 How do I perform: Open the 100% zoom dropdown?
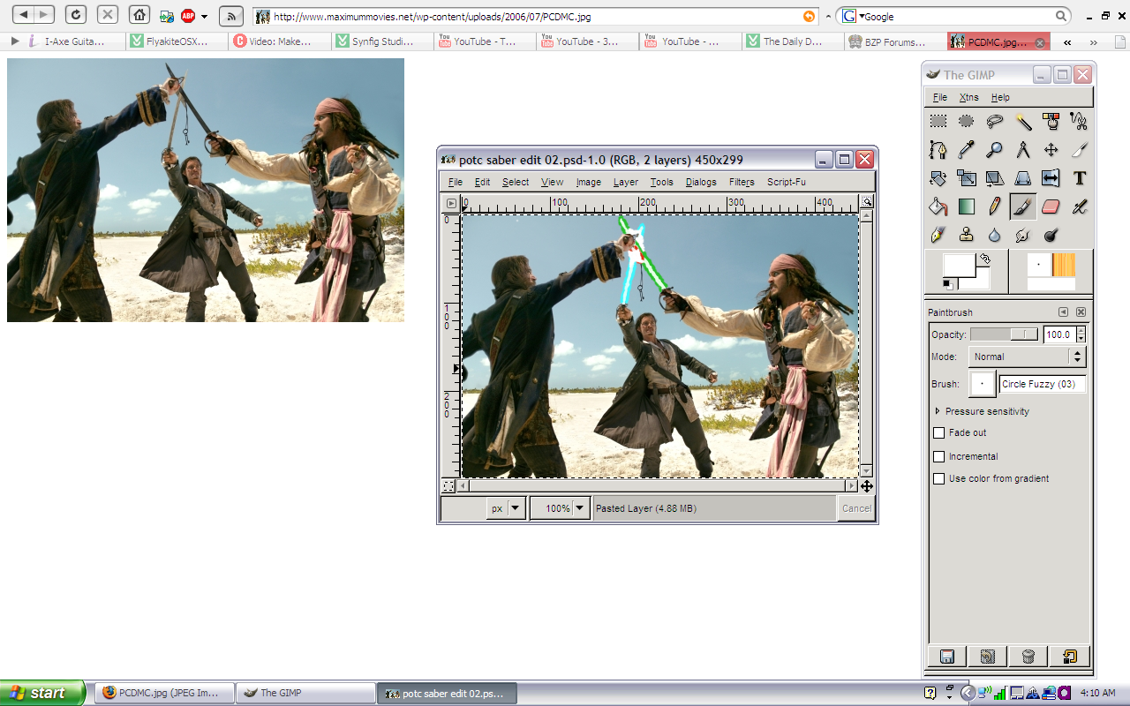coord(580,508)
